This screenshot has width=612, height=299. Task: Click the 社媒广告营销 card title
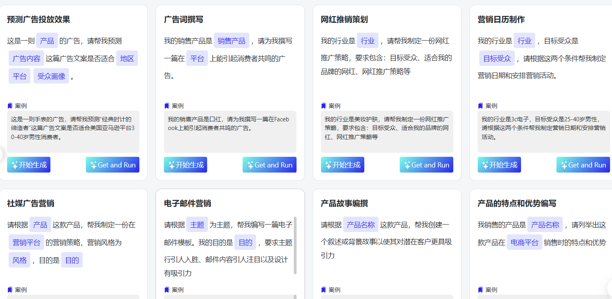coord(31,203)
